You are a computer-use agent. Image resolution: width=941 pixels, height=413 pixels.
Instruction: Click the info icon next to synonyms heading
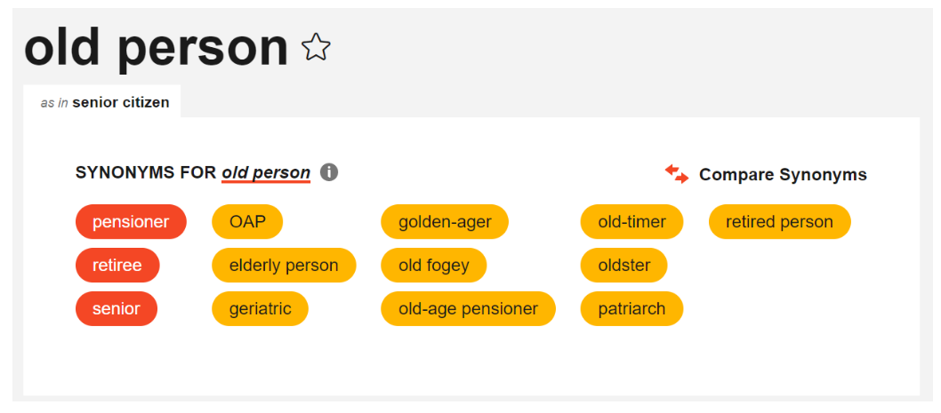pos(329,172)
